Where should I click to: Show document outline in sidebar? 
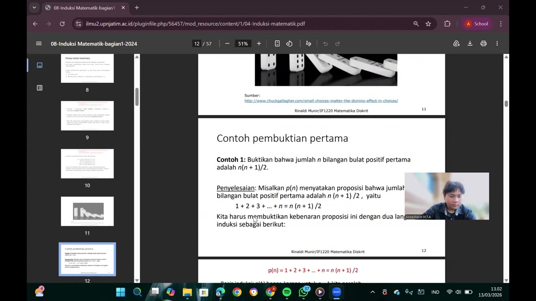pyautogui.click(x=40, y=88)
